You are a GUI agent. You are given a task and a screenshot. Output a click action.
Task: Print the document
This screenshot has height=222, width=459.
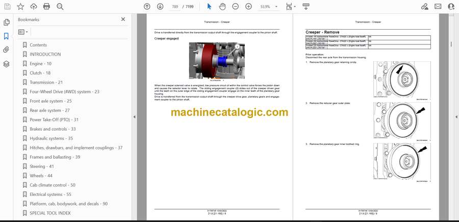coord(46,7)
